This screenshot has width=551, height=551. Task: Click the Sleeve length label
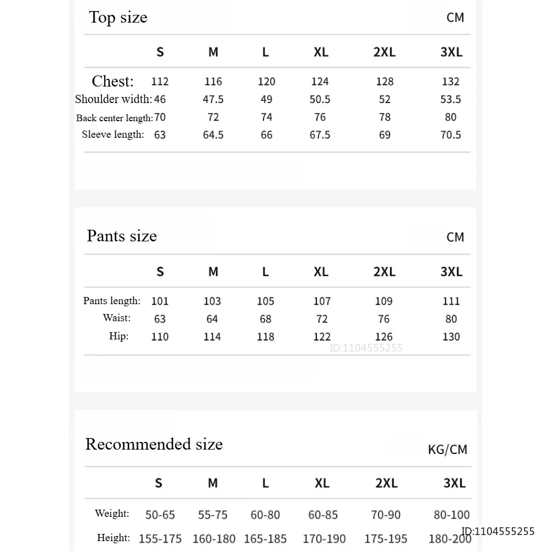tap(113, 134)
